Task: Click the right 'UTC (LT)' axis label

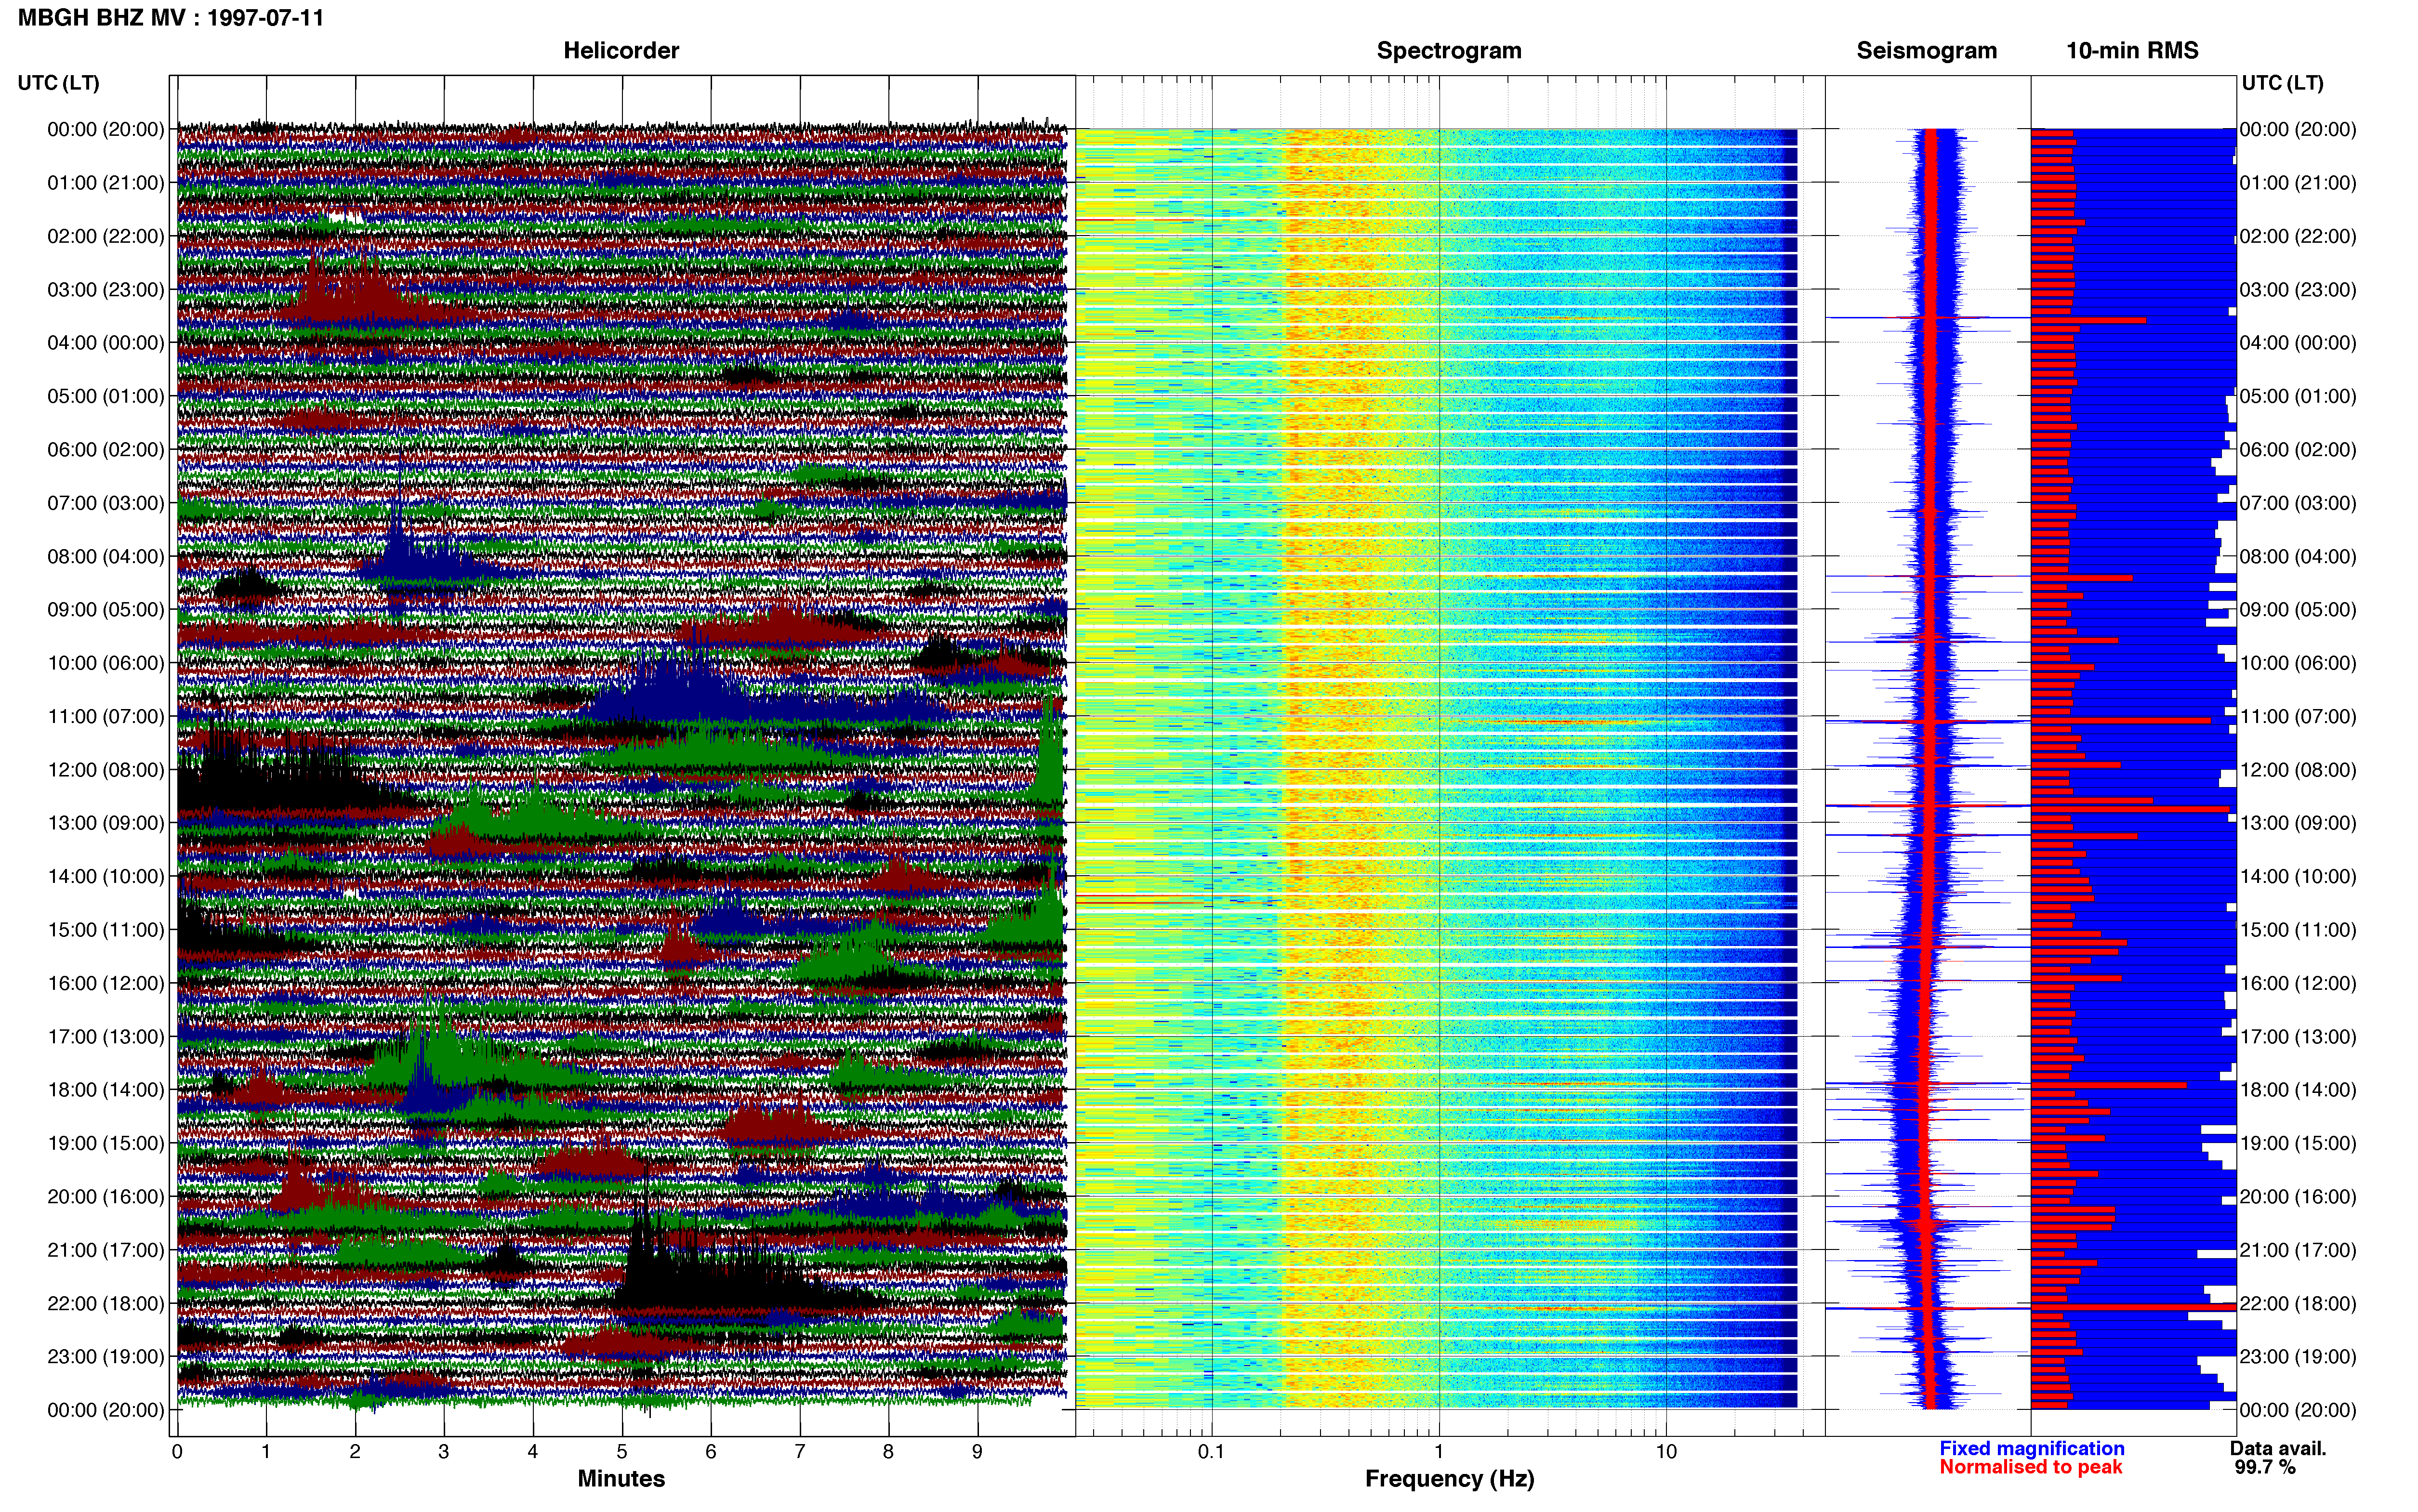Action: click(2282, 83)
